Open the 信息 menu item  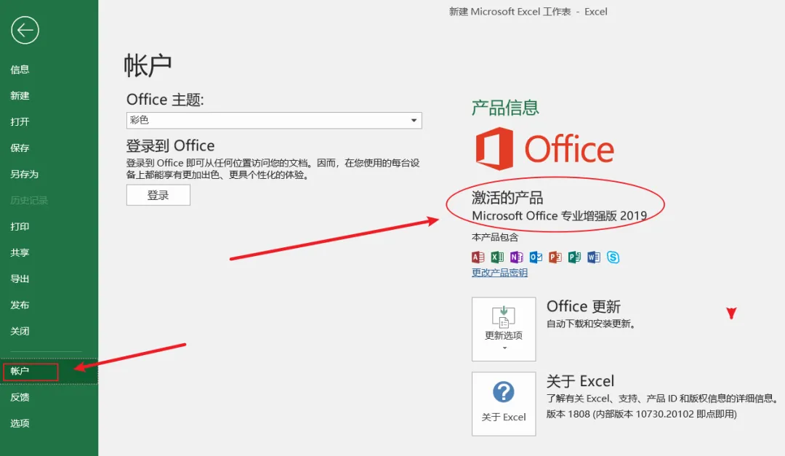point(20,70)
